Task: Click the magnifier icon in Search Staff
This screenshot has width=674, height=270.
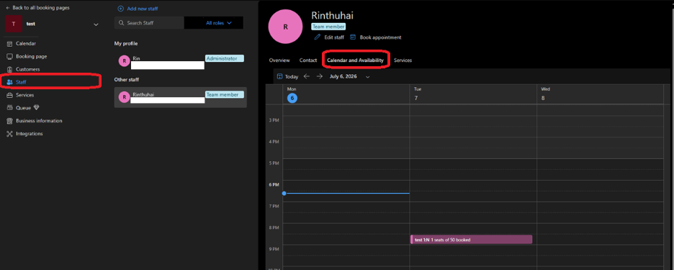Action: coord(121,23)
